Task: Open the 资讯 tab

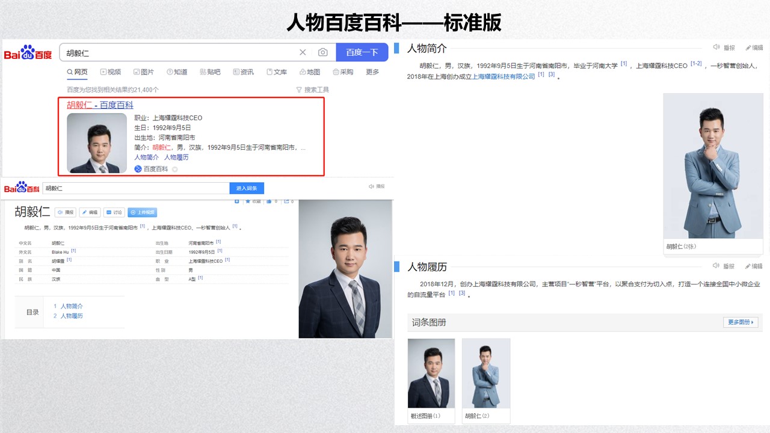Action: pos(243,72)
